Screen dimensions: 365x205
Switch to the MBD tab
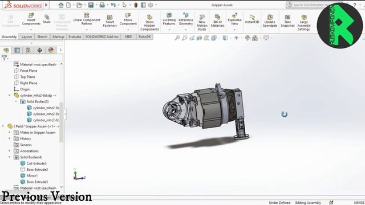click(128, 36)
